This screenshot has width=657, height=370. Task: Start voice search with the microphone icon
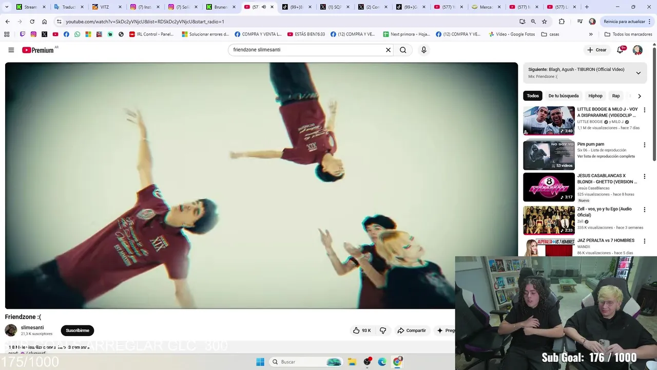tap(423, 50)
